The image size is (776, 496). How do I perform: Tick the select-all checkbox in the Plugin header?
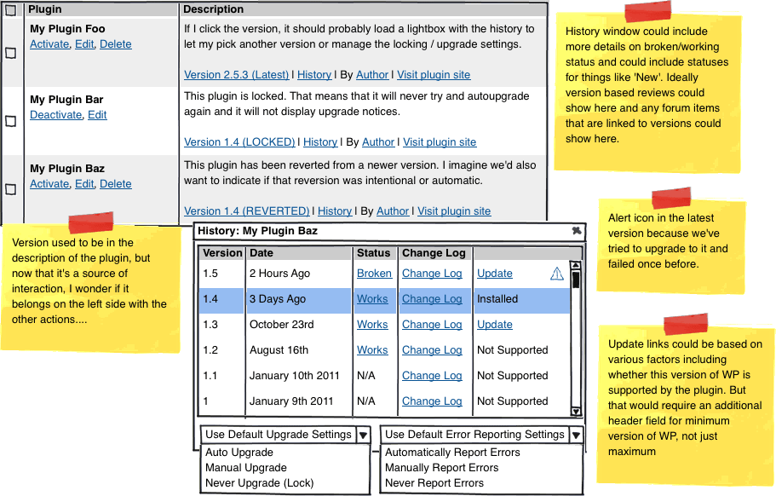click(x=10, y=9)
